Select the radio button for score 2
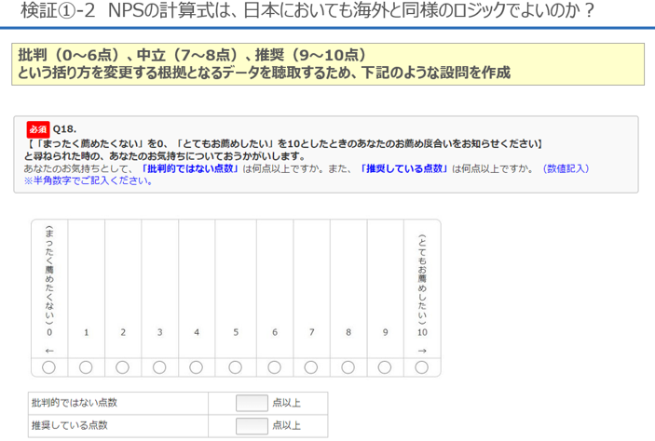655x441 pixels. pos(122,367)
